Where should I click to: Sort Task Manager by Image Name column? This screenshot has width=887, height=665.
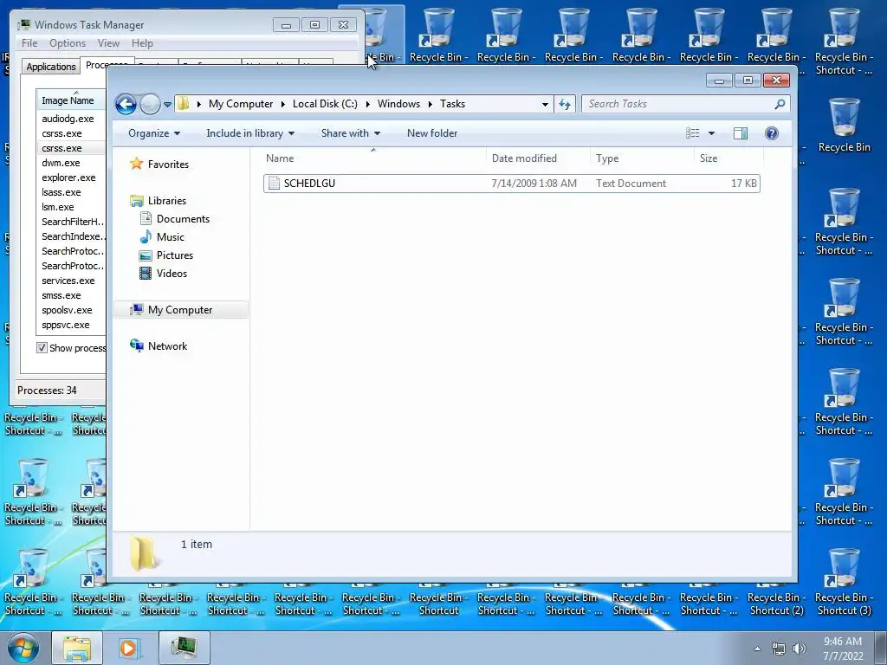point(71,100)
